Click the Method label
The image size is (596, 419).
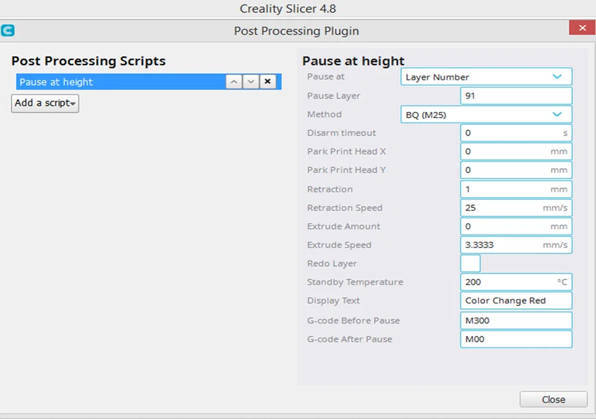pos(324,114)
